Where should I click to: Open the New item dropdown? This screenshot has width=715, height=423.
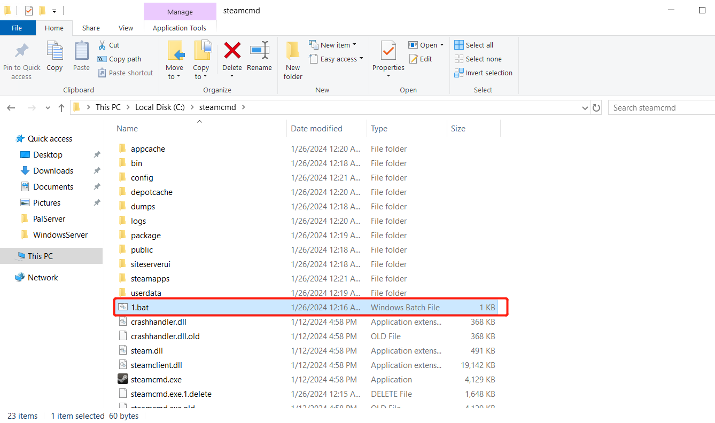point(332,45)
